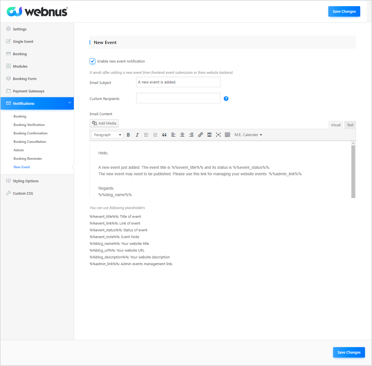Click the '%%event_status%%: Status of event' text
Image resolution: width=372 pixels, height=366 pixels.
click(x=118, y=230)
